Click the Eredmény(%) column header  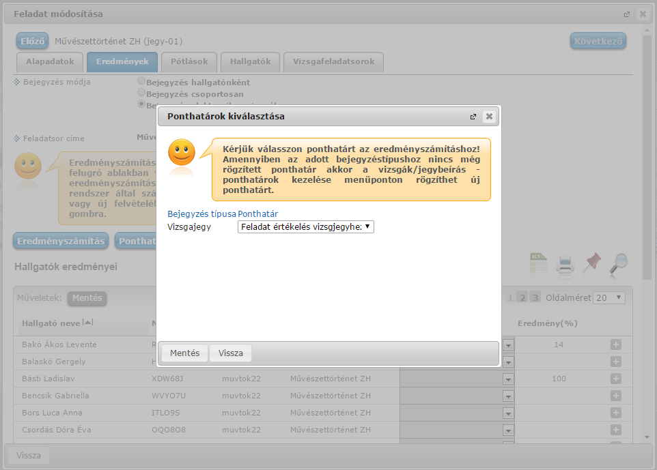(547, 323)
